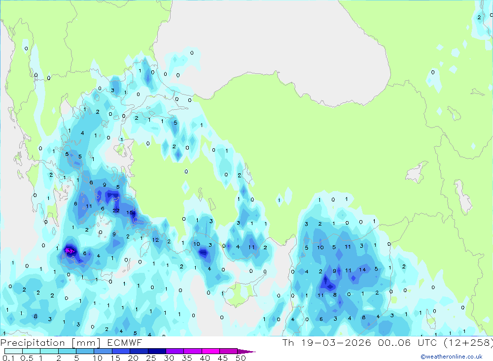Click the '20' legend scale label
Screen dimensions: 493x361
[133, 358]
